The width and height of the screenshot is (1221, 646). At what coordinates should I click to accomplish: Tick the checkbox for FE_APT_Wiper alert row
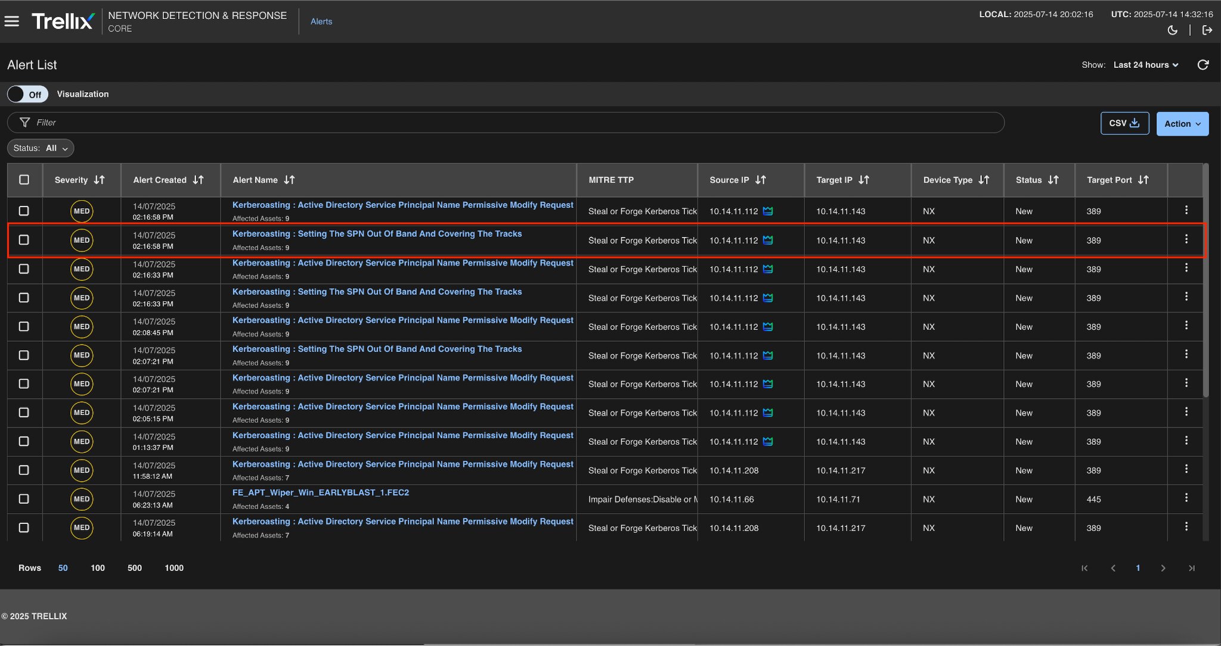(x=24, y=499)
